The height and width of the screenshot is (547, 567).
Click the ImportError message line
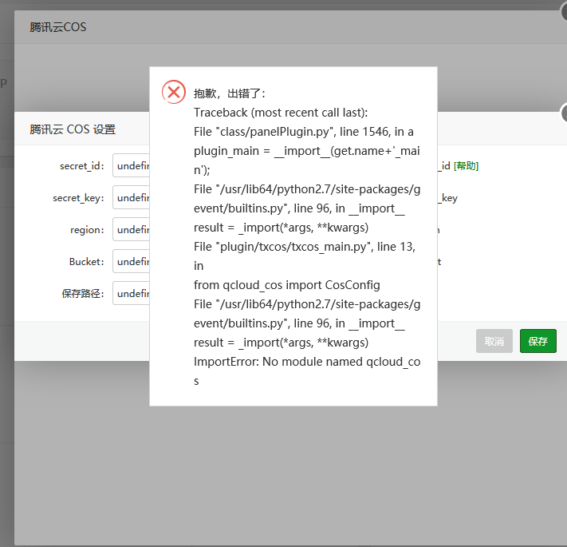307,371
